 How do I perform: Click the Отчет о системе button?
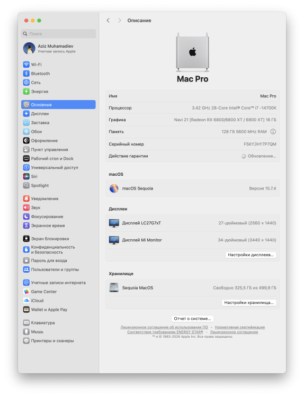point(193,319)
